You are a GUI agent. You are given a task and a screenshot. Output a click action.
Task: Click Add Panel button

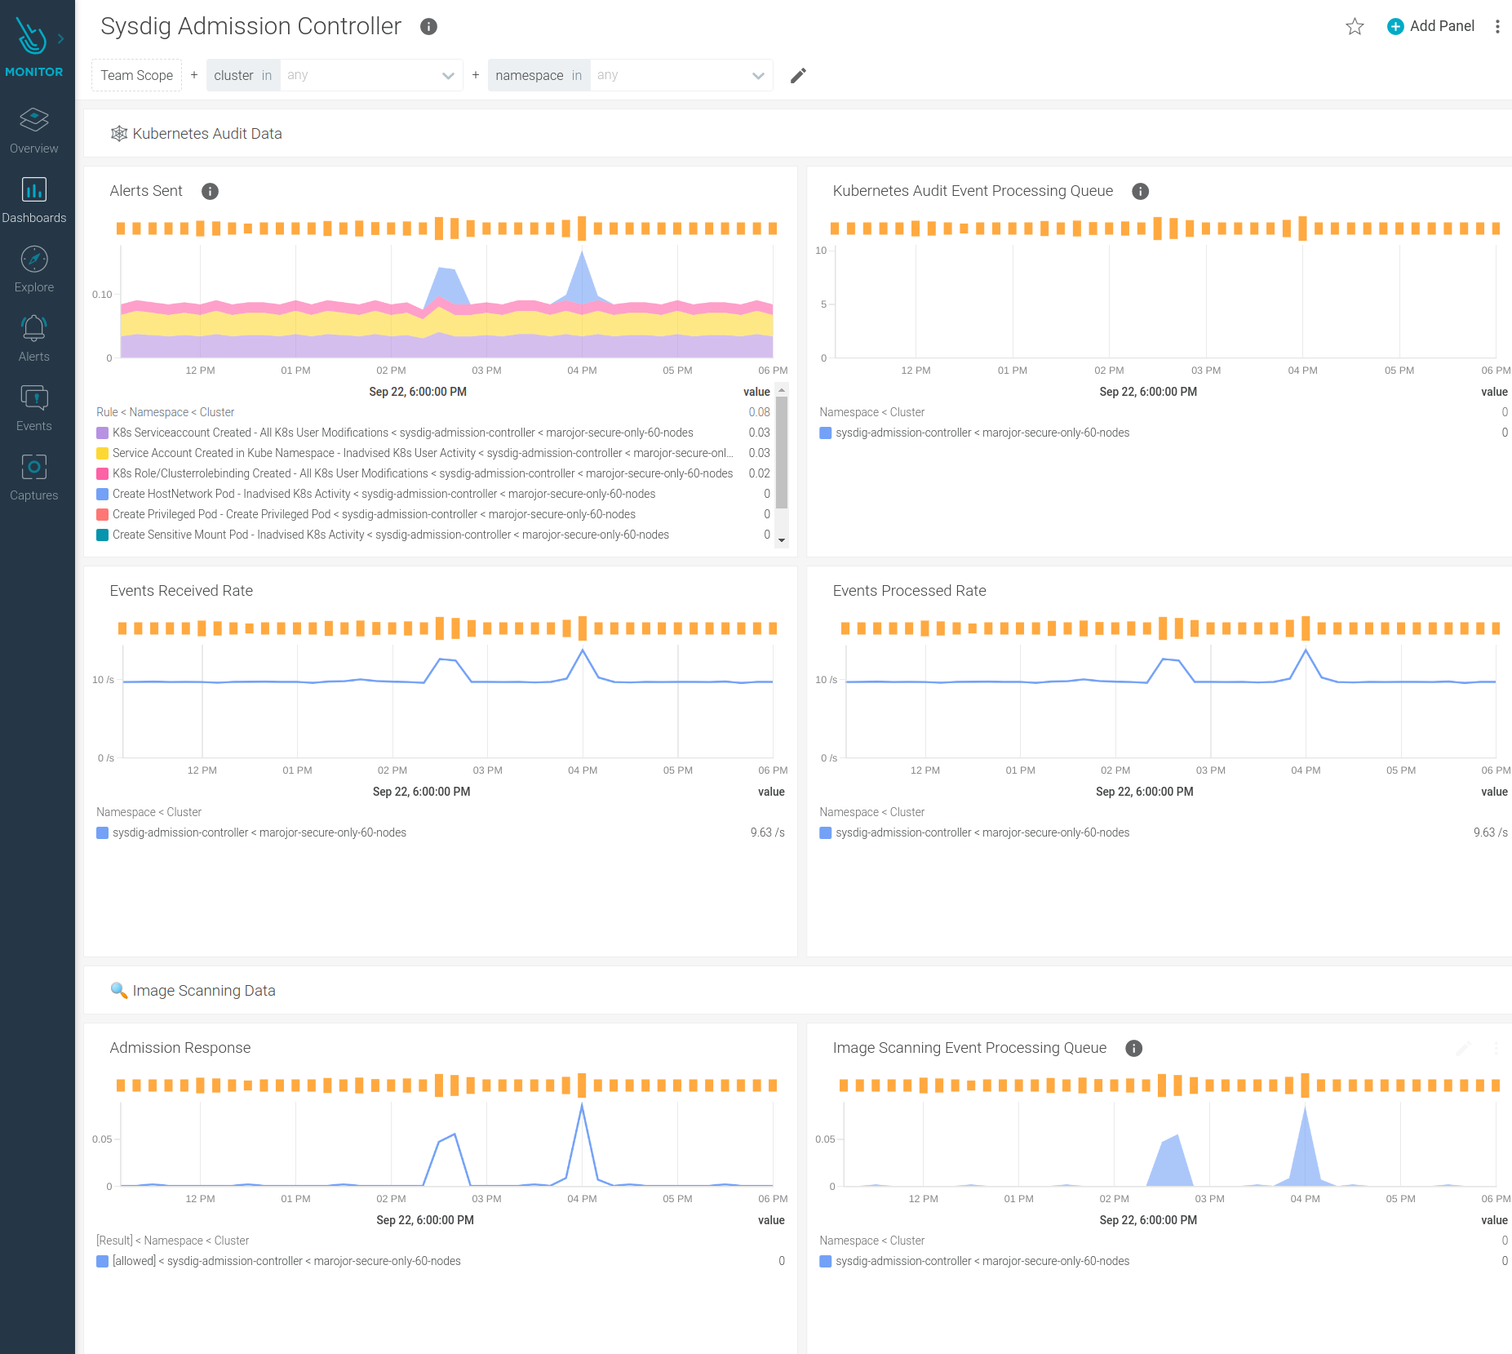coord(1430,26)
